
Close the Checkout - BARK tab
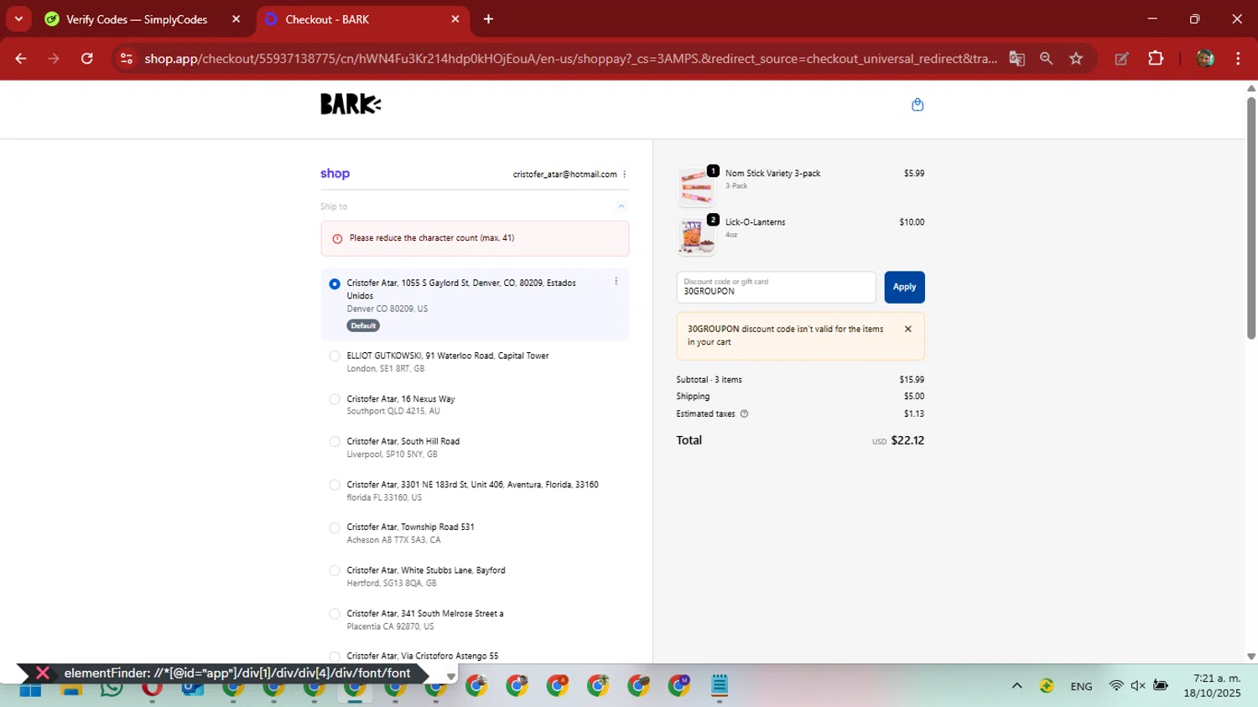coord(455,19)
